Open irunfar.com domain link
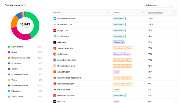The image size is (180, 103). 63,36
